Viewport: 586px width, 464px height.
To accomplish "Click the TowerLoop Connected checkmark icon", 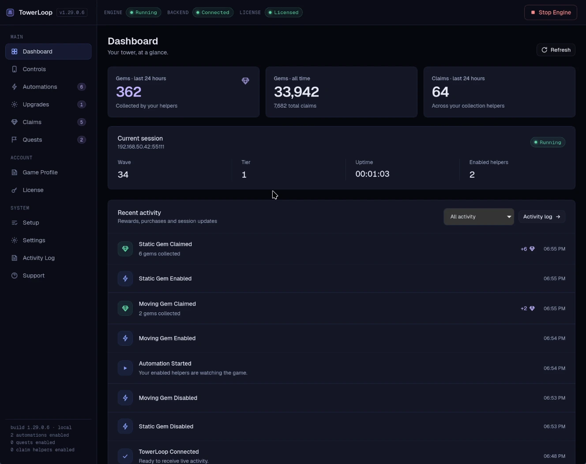I will (125, 456).
